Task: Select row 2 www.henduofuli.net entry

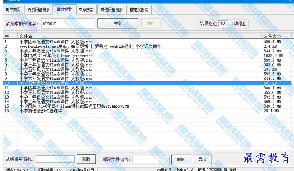Action: point(147,46)
